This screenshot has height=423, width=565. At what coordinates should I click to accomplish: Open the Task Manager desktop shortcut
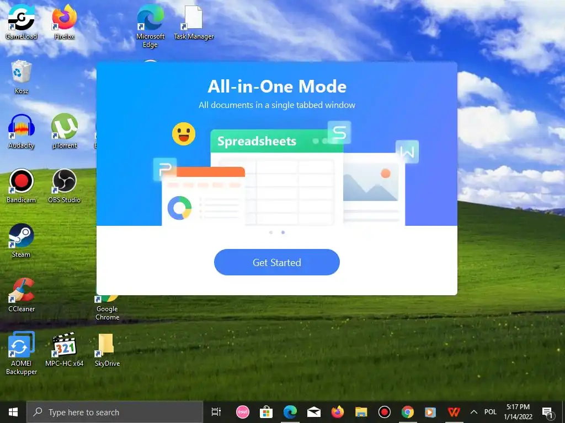[x=194, y=22]
